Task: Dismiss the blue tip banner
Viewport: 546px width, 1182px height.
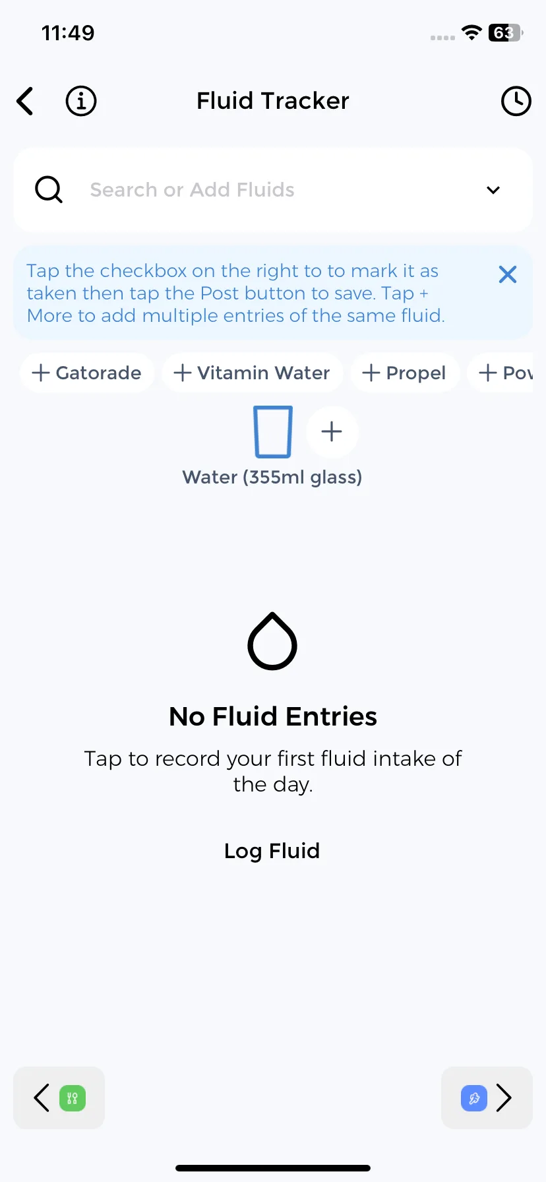Action: tap(508, 274)
